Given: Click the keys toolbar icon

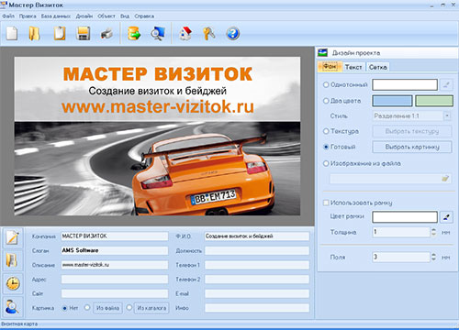Looking at the screenshot, I should coord(209,34).
